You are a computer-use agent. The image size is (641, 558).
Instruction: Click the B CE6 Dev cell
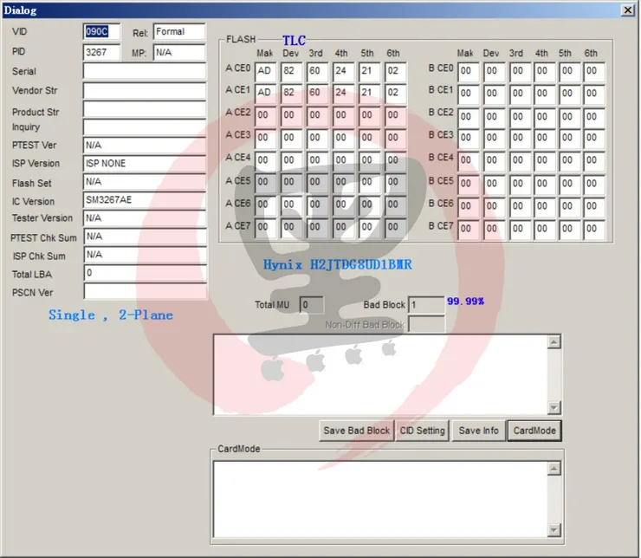point(495,207)
